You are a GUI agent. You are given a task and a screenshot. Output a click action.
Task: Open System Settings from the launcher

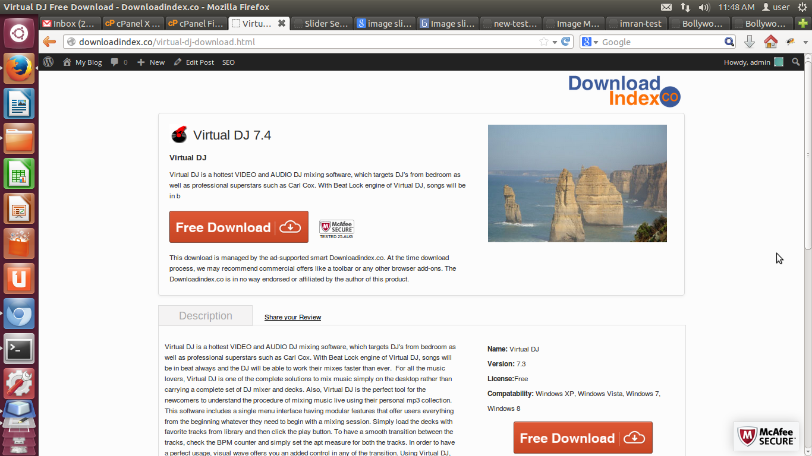coord(20,384)
